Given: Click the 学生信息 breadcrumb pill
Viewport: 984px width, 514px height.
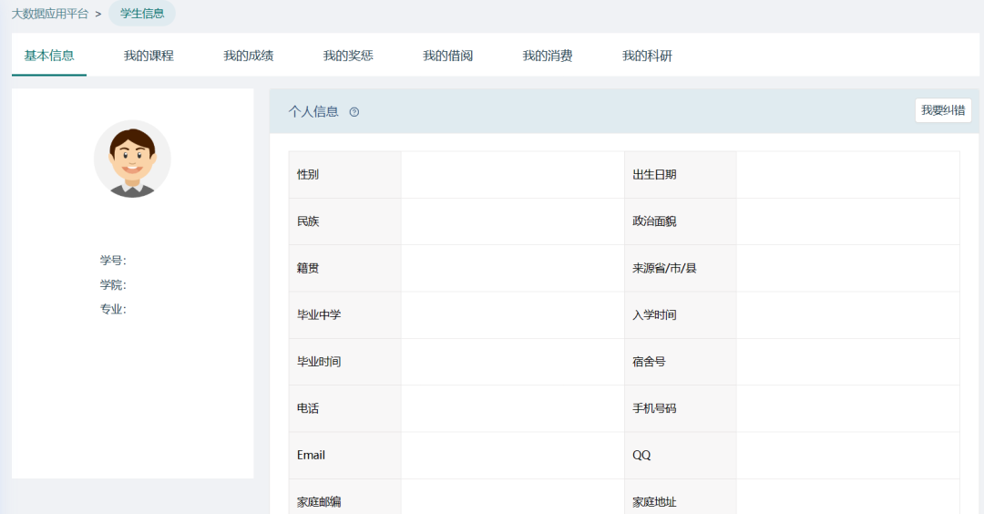Looking at the screenshot, I should coord(142,14).
